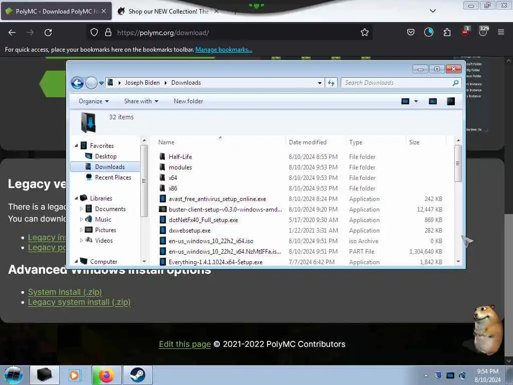Switch to Firefox on the taskbar
This screenshot has width=513, height=385.
click(x=106, y=375)
